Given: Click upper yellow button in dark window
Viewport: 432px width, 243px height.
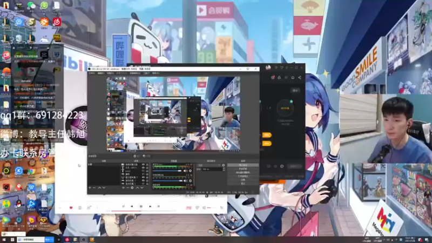Looking at the screenshot, I should [x=266, y=135].
